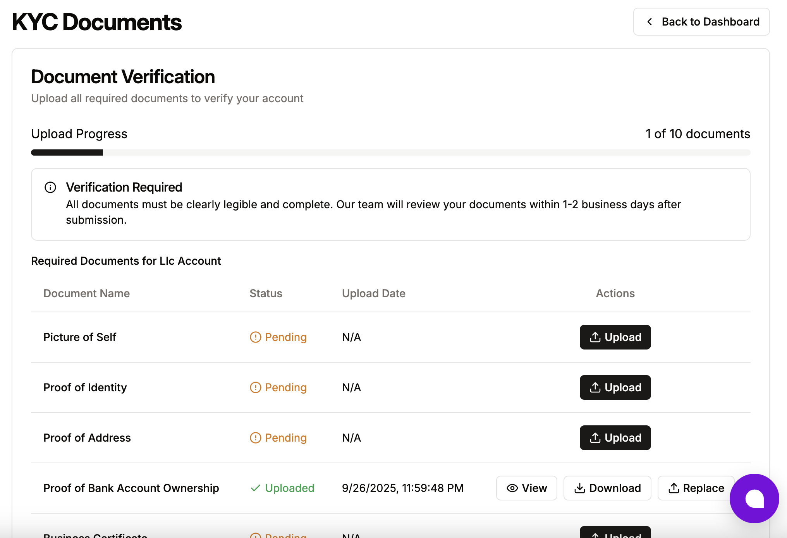Upload the Proof of Identity document
787x538 pixels.
tap(615, 387)
